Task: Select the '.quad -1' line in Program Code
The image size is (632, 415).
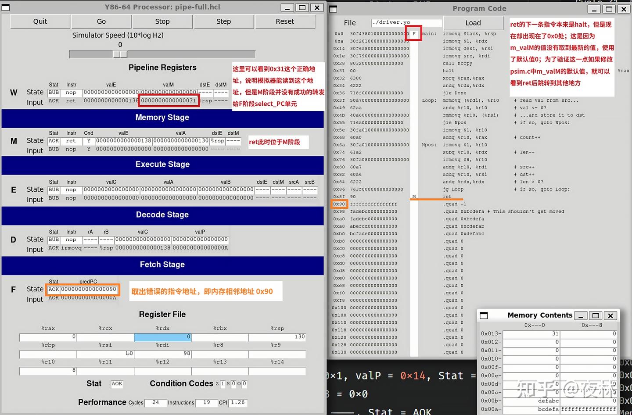Action: pyautogui.click(x=455, y=204)
